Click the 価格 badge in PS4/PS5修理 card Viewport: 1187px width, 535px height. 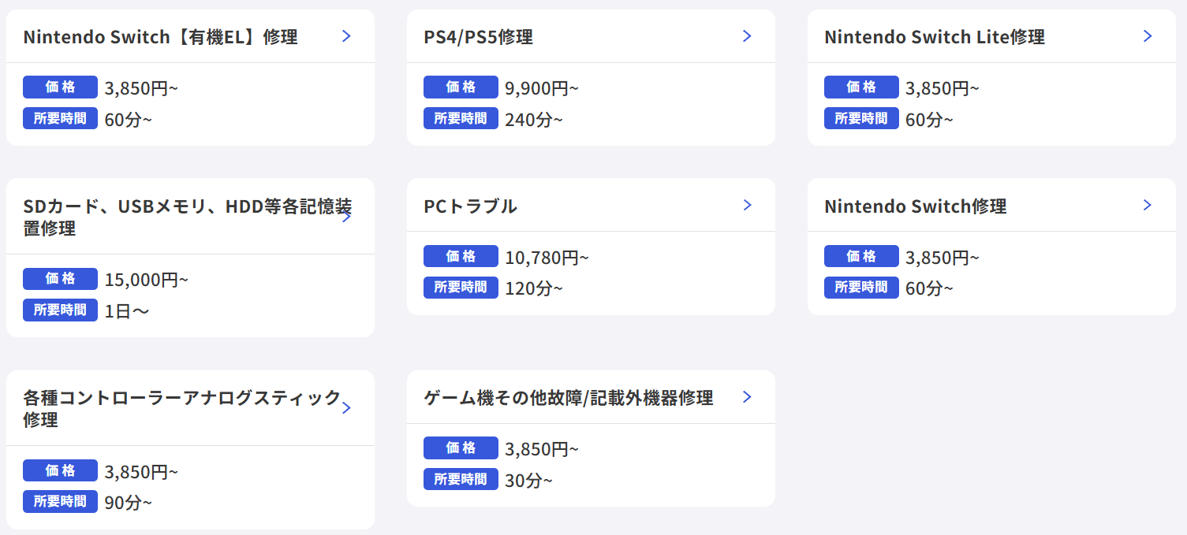point(461,87)
